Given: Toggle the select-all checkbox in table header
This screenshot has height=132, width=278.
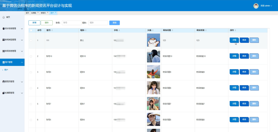Looking at the screenshot, I should tap(31, 30).
